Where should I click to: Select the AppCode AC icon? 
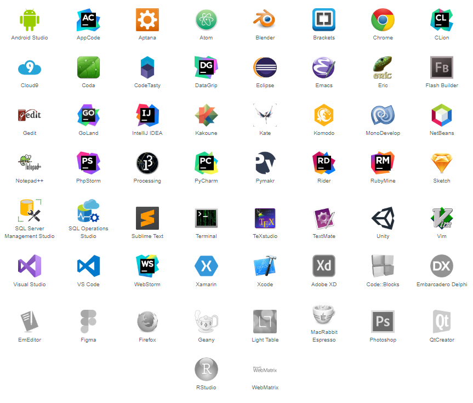tap(88, 20)
